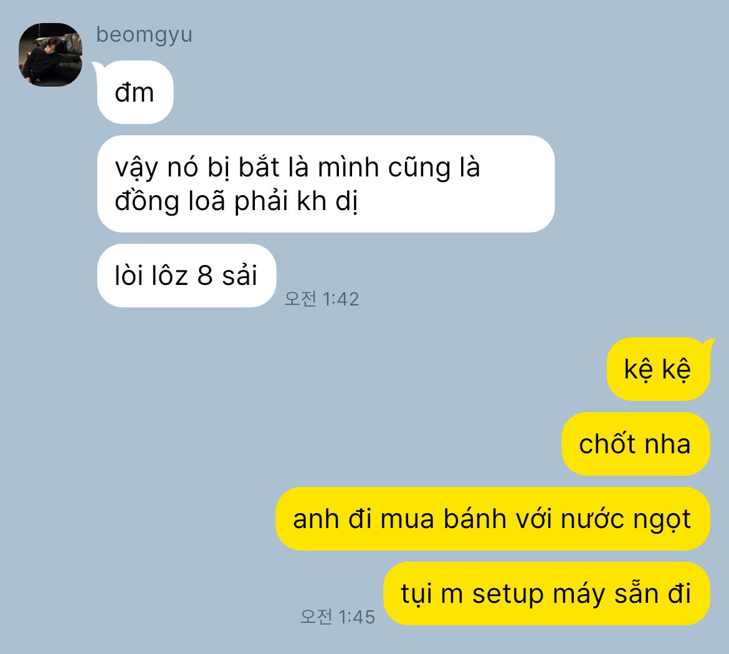Click the word "mình" in long message
729x654 pixels.
point(348,168)
